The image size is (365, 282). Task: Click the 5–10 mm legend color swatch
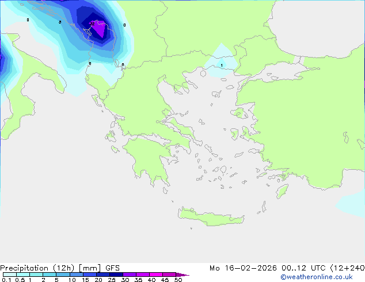(x=63, y=275)
